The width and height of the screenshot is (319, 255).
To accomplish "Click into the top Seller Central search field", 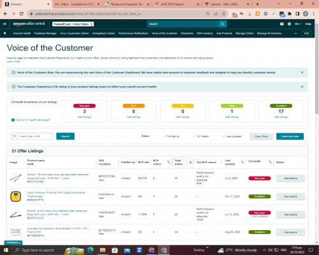I will pyautogui.click(x=183, y=24).
